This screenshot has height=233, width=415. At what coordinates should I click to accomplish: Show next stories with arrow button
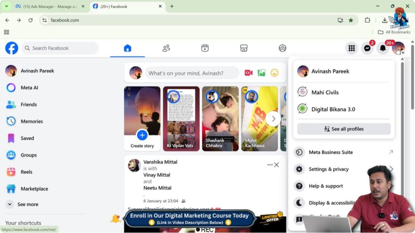click(274, 119)
